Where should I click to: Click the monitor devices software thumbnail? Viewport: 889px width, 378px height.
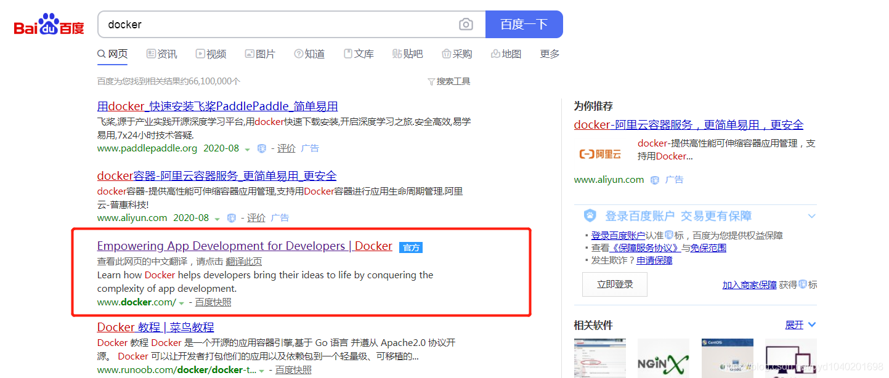click(x=791, y=358)
